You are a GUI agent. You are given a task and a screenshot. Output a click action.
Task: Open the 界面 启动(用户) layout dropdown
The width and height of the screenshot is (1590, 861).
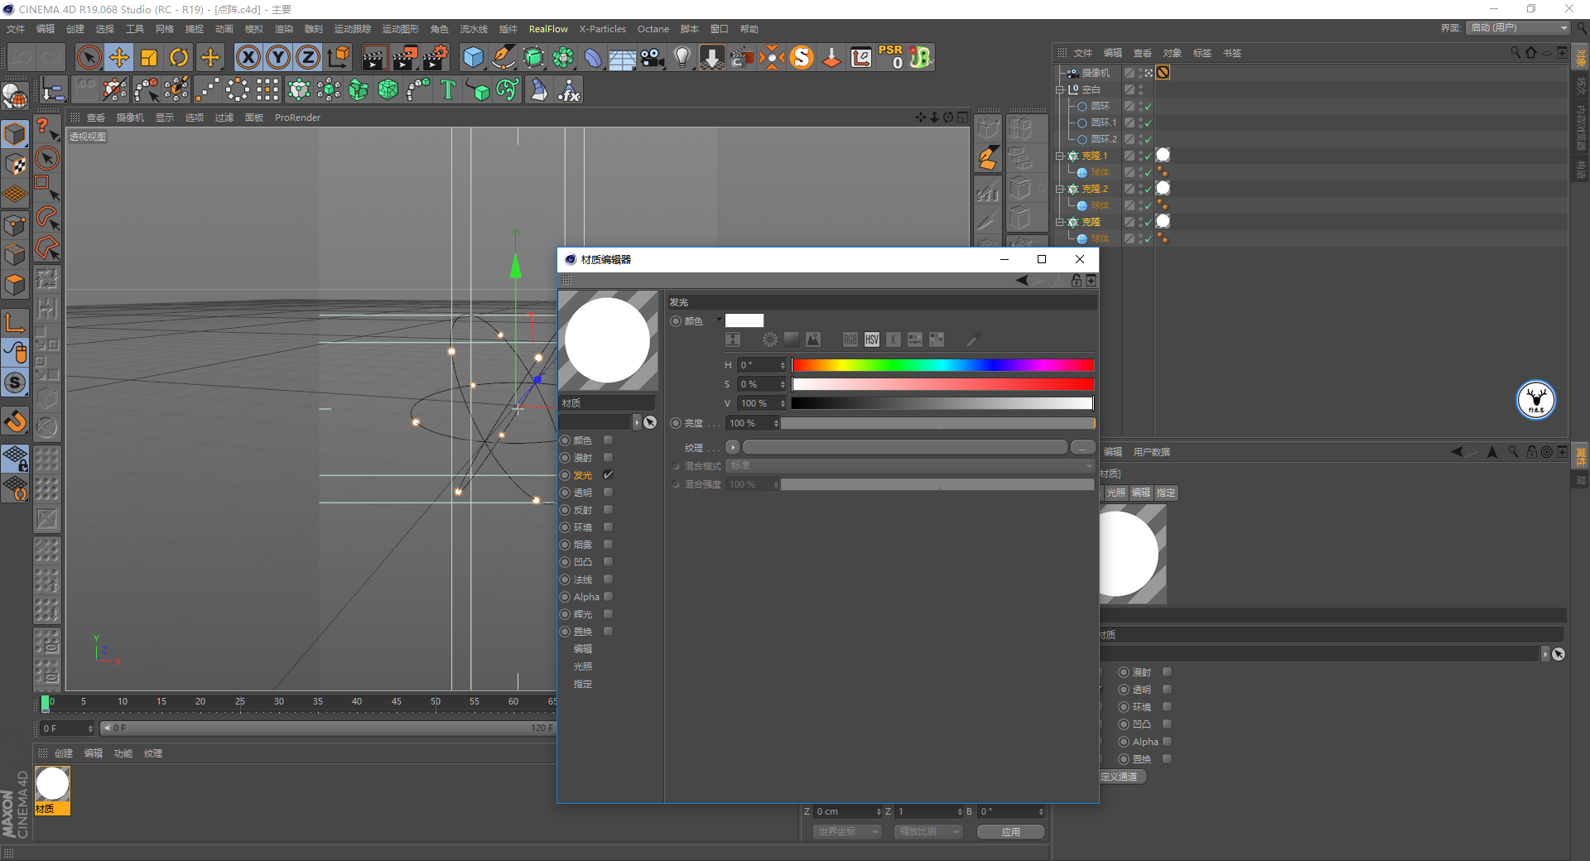(1519, 28)
